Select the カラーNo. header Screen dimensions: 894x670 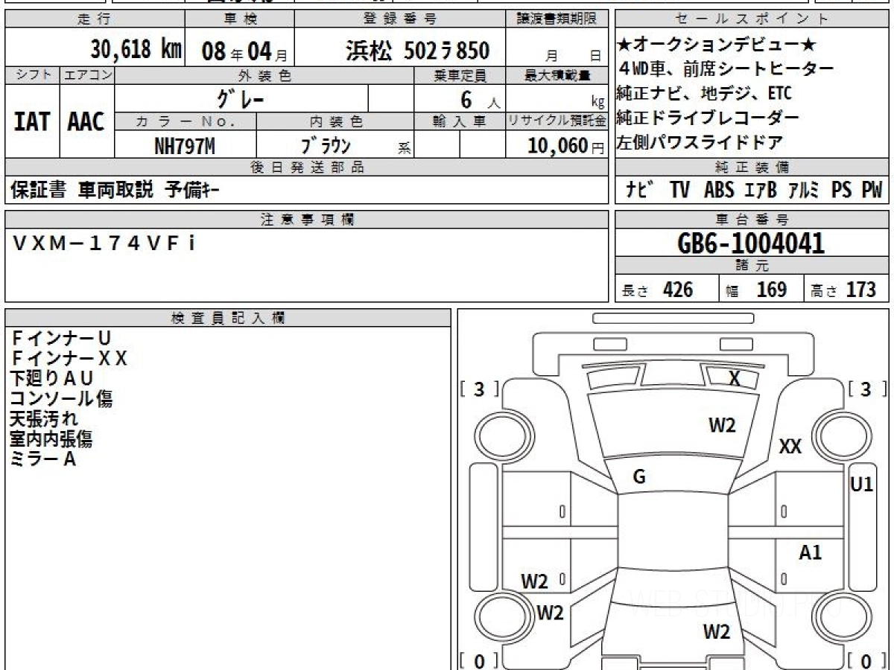click(x=186, y=121)
